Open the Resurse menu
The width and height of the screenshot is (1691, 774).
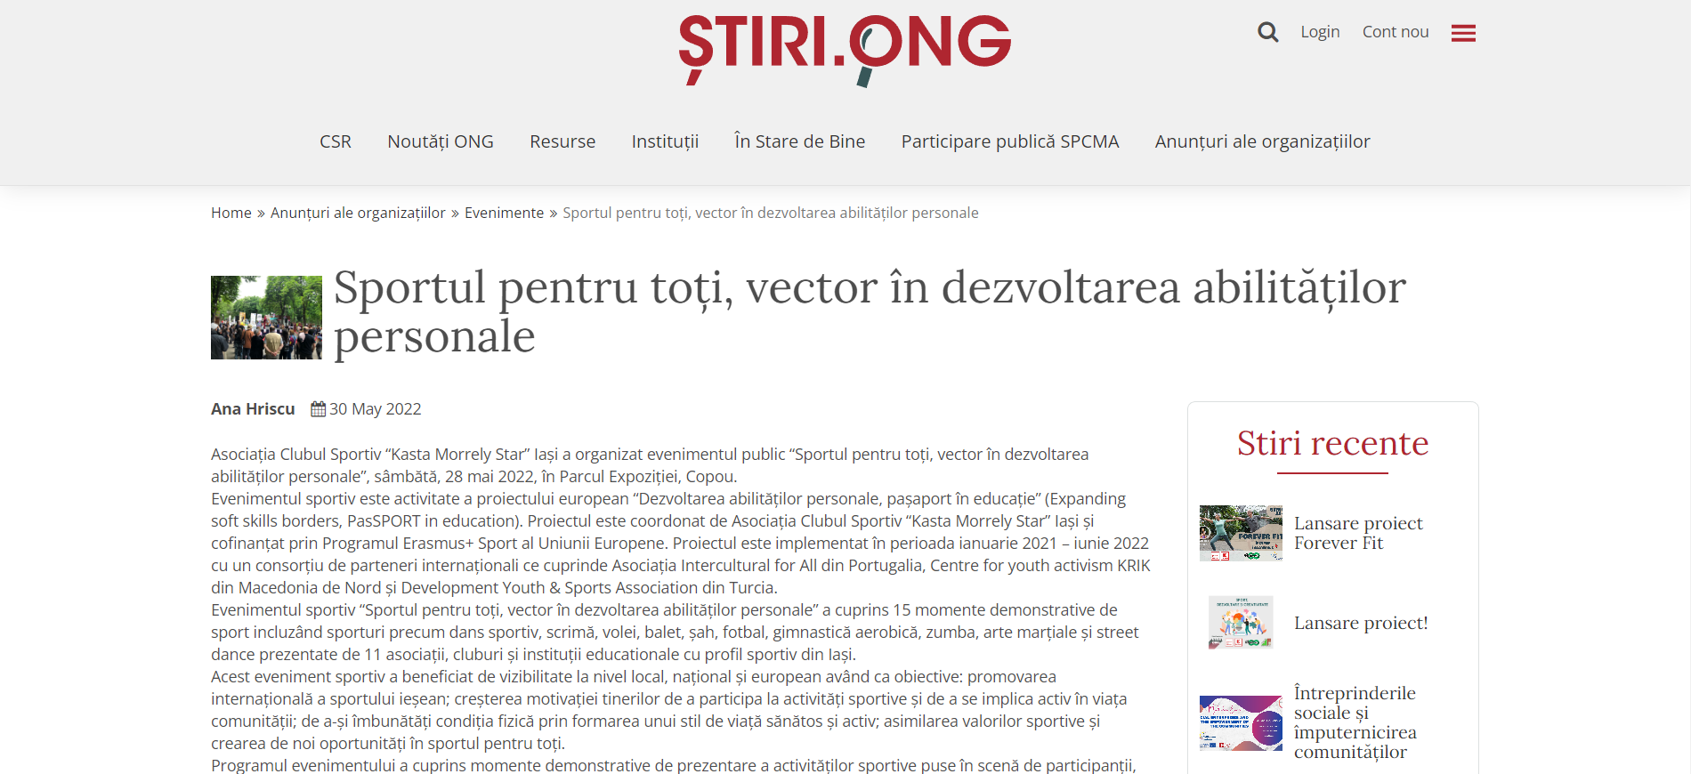(x=562, y=141)
